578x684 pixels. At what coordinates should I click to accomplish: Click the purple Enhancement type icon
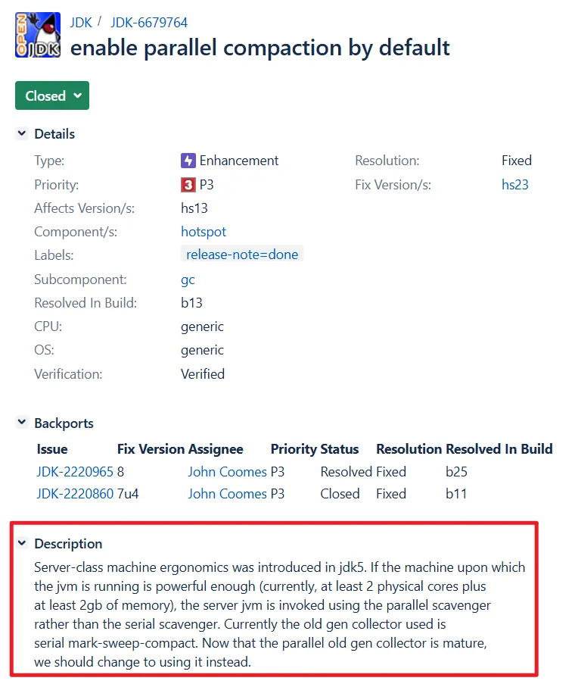tap(188, 161)
